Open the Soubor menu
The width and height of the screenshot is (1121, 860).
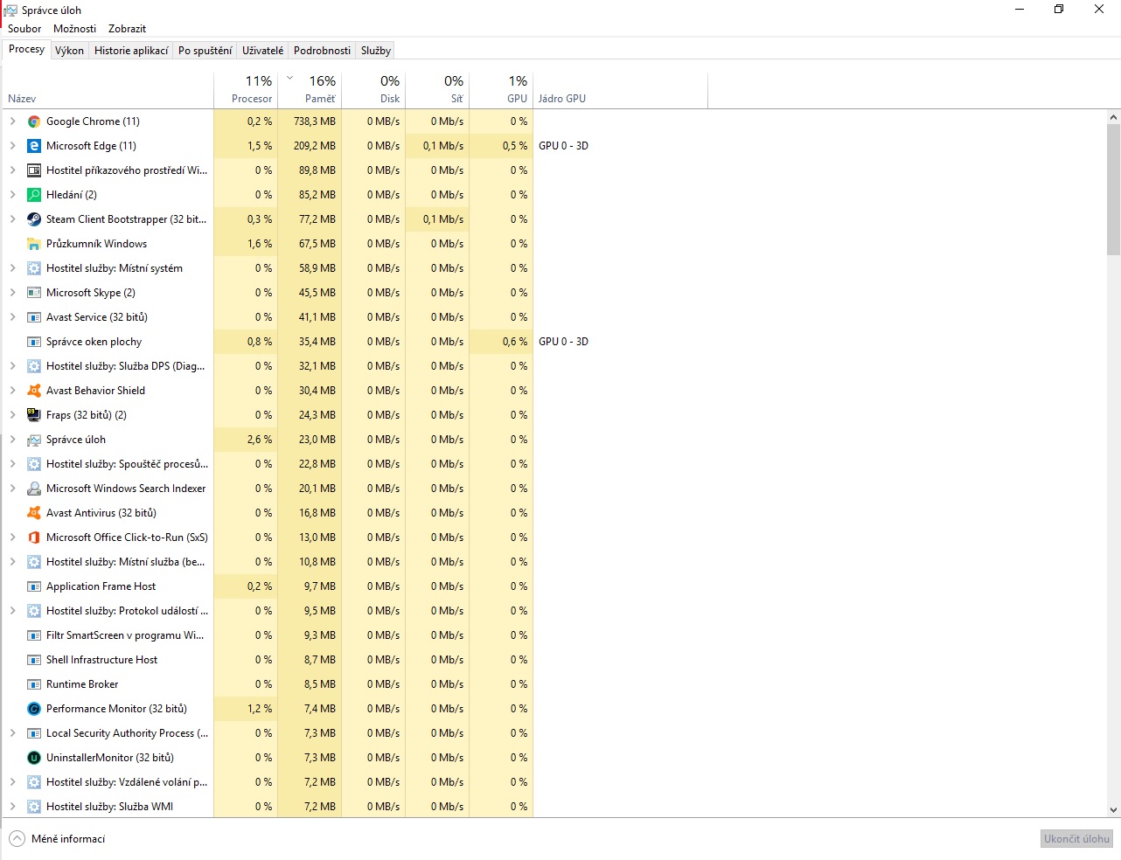(24, 29)
